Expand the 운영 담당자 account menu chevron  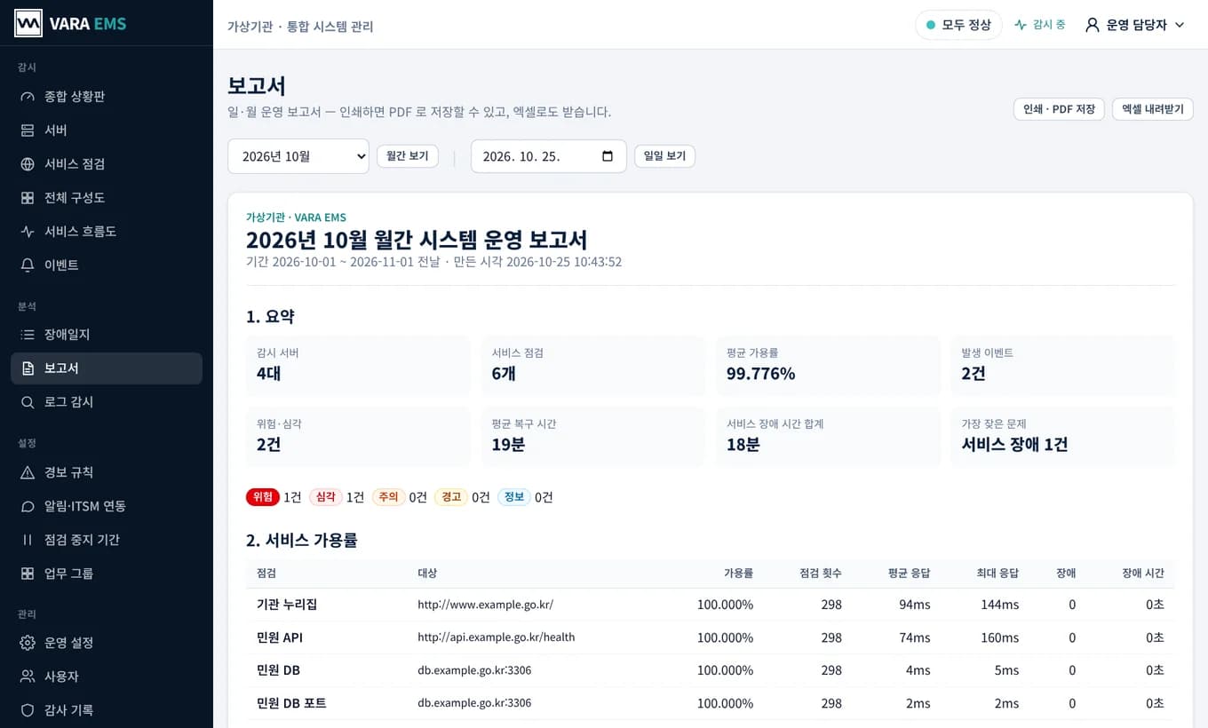1180,25
